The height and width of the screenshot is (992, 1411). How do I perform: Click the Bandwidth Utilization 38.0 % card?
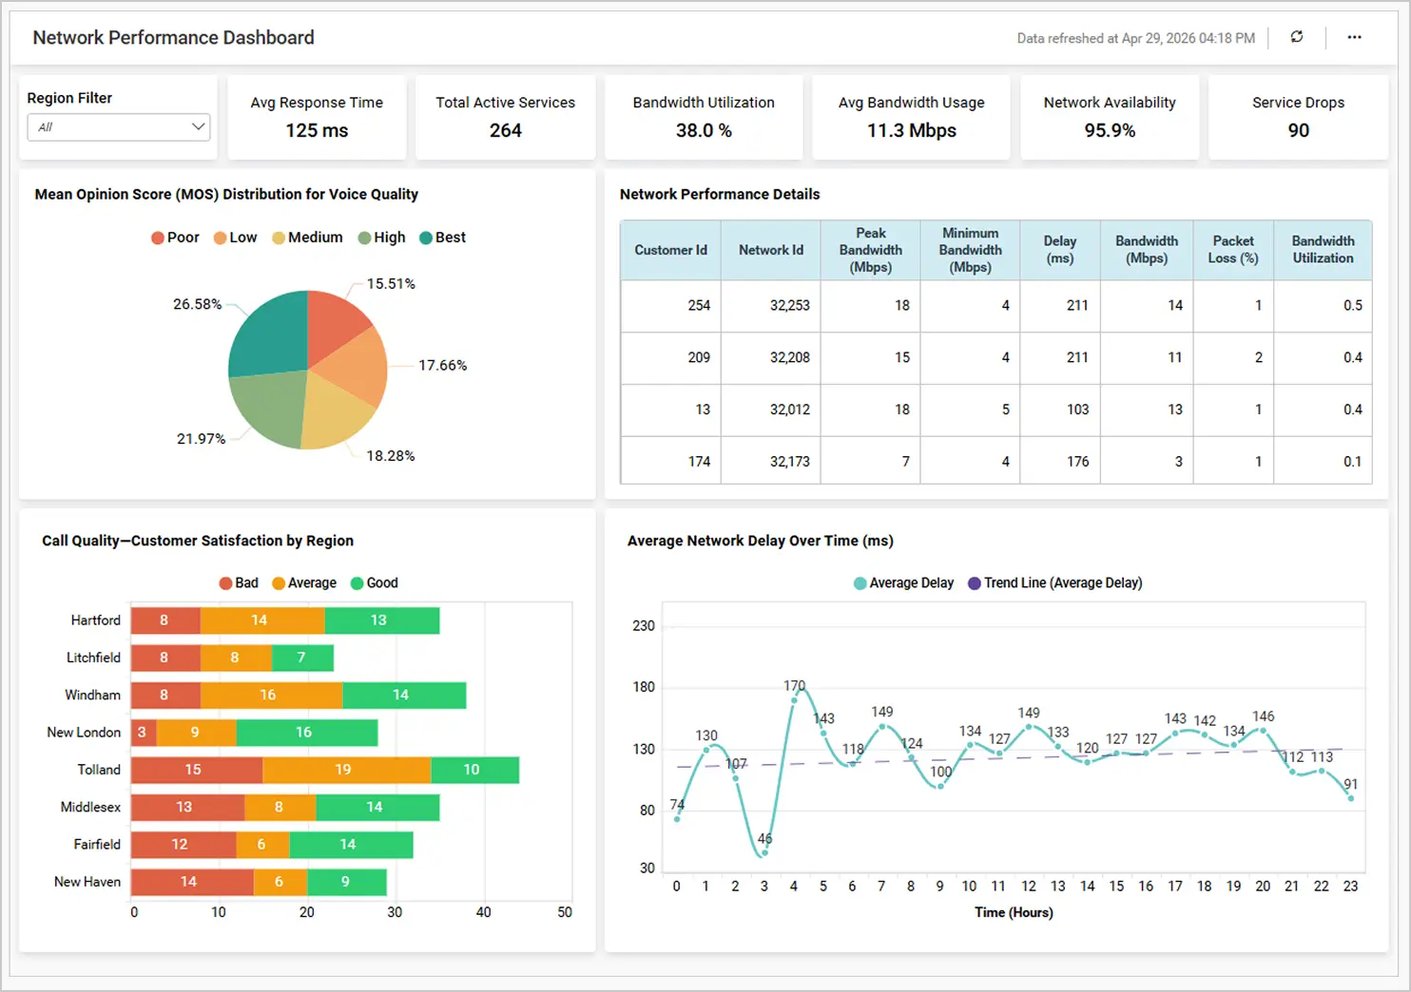[x=704, y=117]
